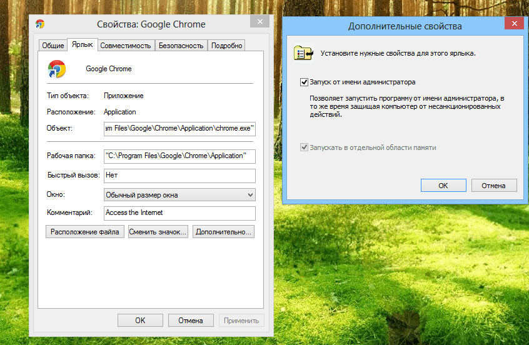
Task: Click the large Google Chrome shortcut icon
Action: pos(56,69)
